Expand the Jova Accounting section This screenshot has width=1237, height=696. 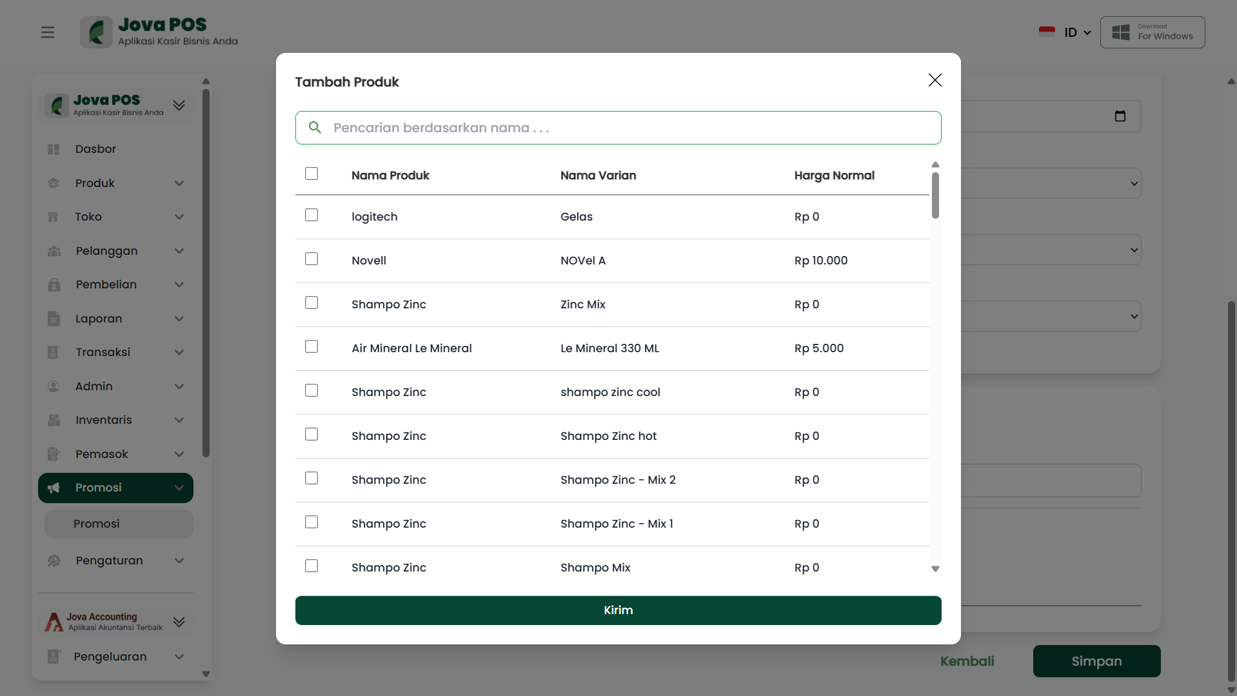point(179,622)
